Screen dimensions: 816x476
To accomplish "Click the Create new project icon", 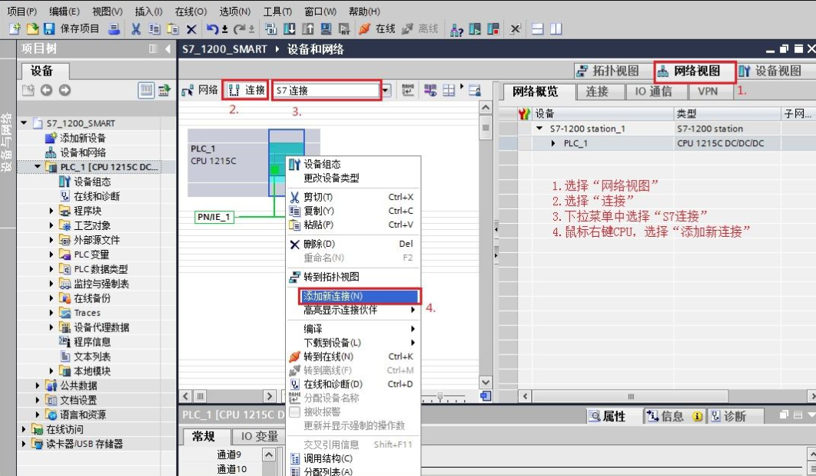I will click(15, 29).
